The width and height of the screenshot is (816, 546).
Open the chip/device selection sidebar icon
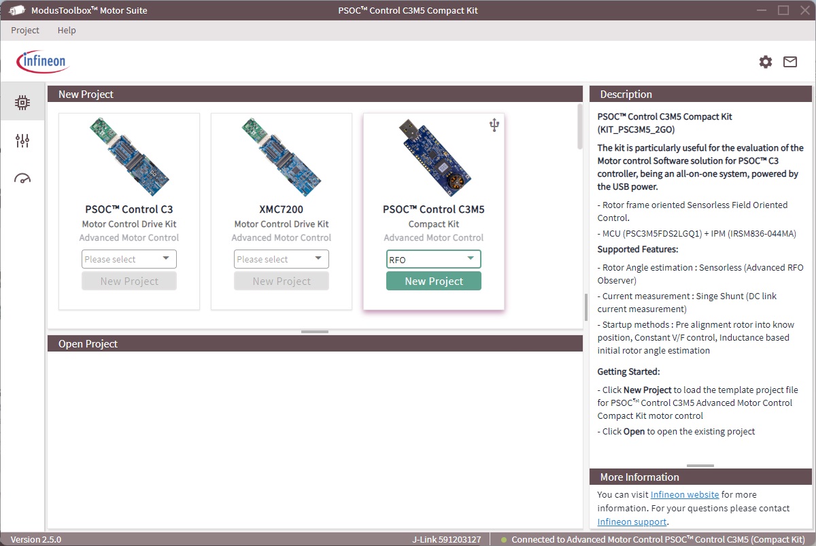[22, 103]
